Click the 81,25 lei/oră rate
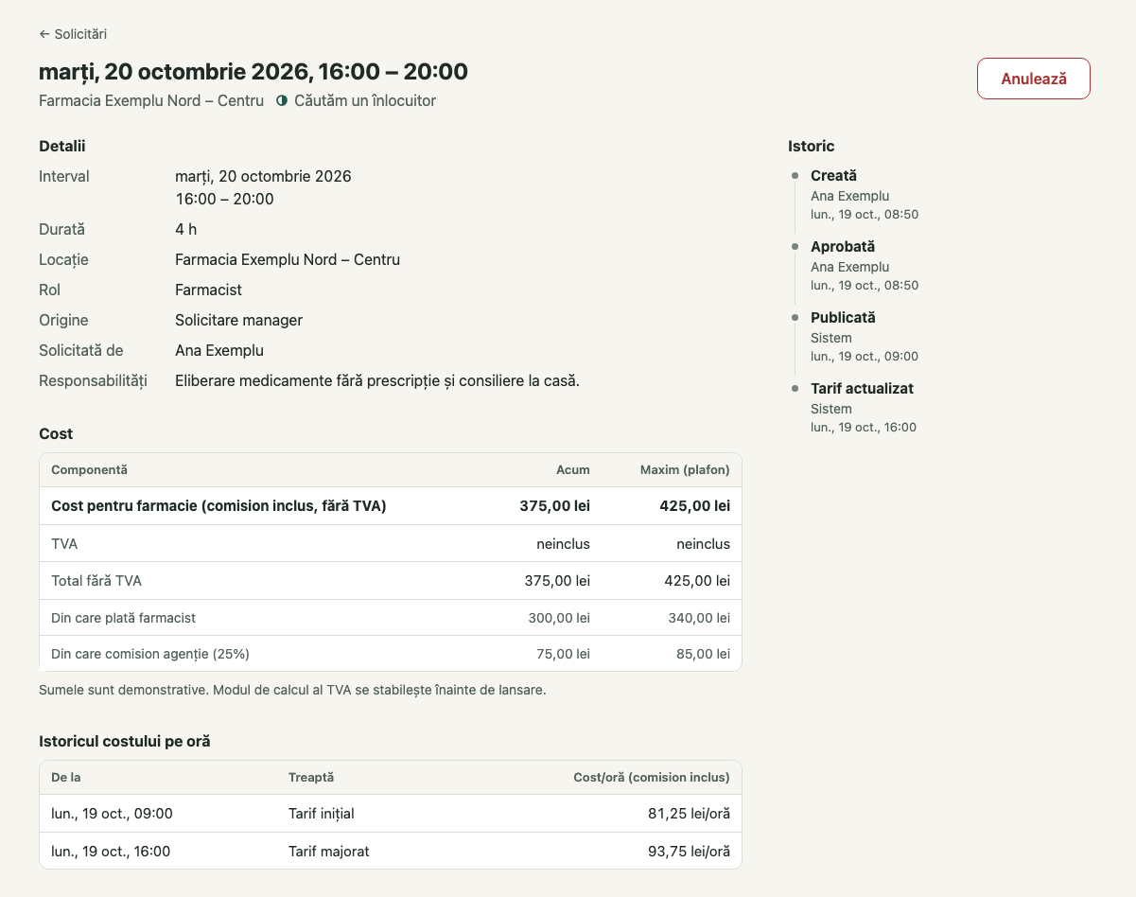The width and height of the screenshot is (1136, 897). (x=689, y=814)
